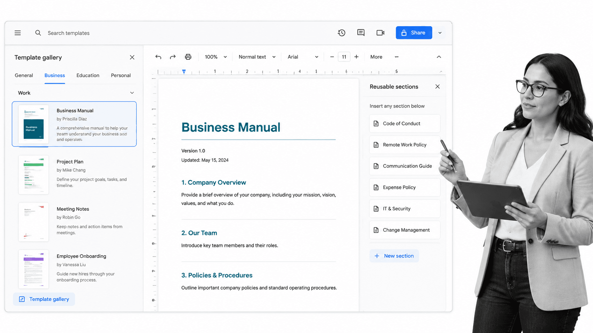This screenshot has height=333, width=593.
Task: Open the hamburger main menu
Action: pos(17,33)
